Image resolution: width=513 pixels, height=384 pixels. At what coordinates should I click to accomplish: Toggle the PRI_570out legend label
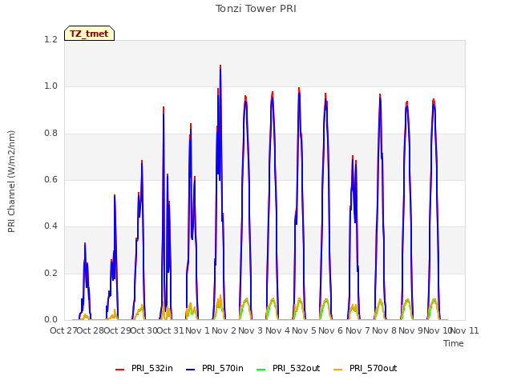pyautogui.click(x=374, y=368)
